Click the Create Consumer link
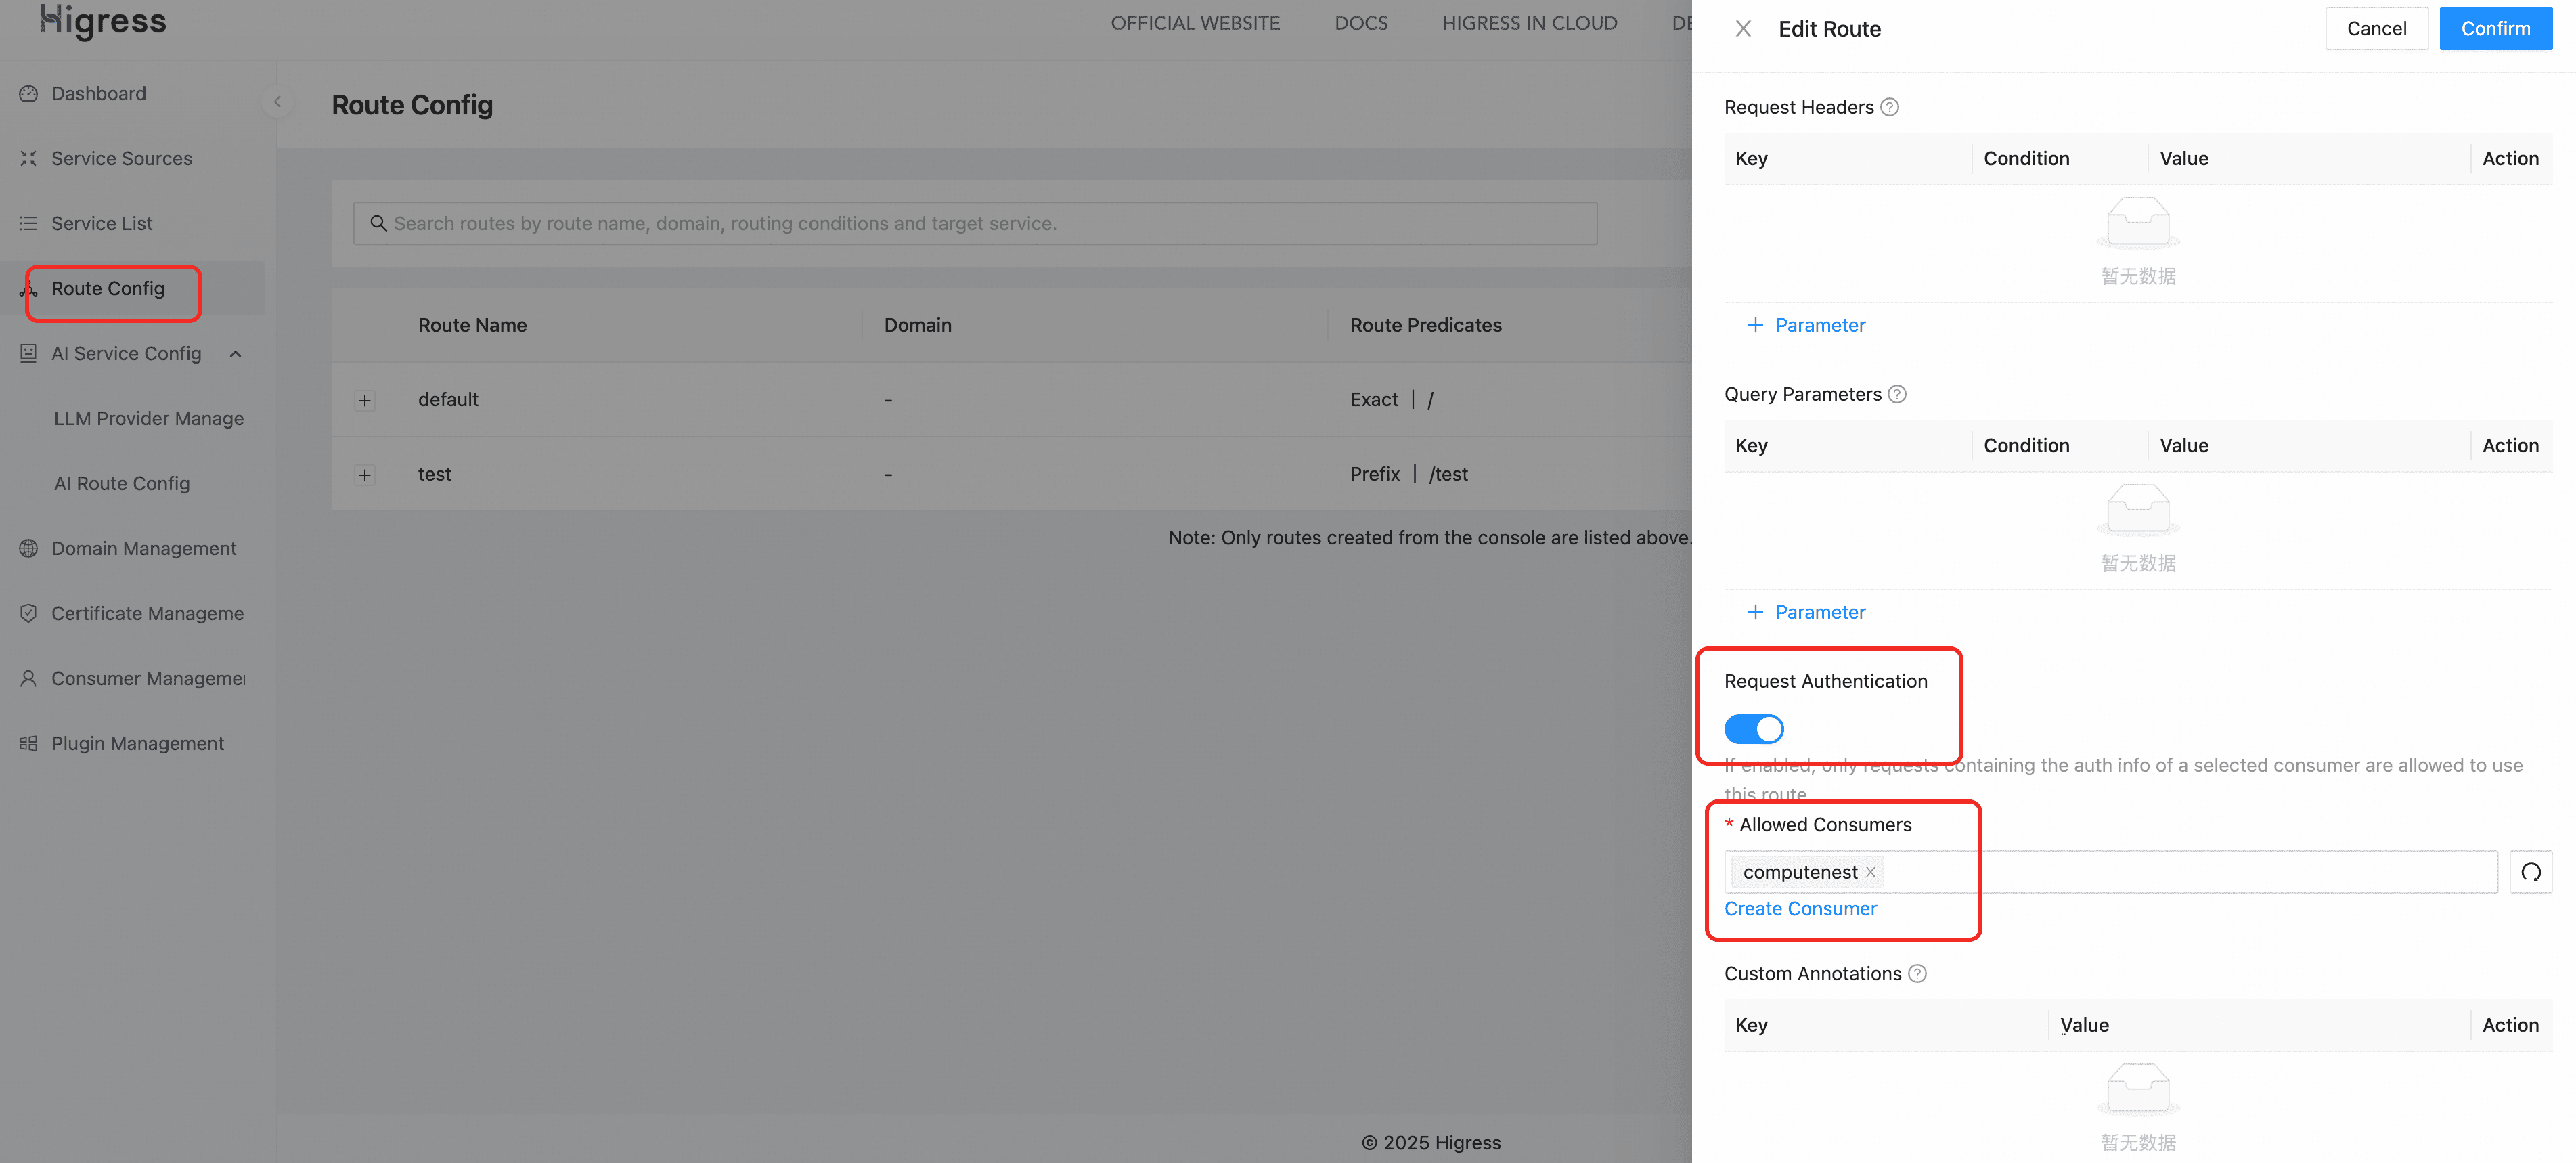 pos(1800,909)
